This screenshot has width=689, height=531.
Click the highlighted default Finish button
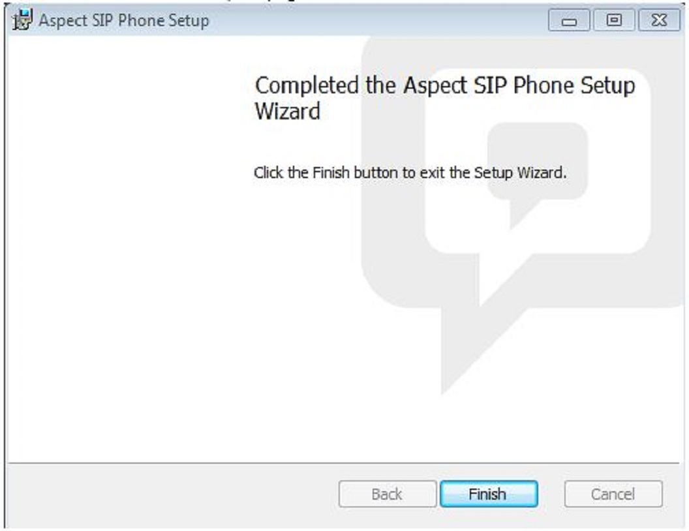(490, 494)
